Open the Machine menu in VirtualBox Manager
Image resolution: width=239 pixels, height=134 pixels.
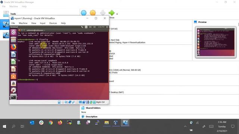point(13,6)
